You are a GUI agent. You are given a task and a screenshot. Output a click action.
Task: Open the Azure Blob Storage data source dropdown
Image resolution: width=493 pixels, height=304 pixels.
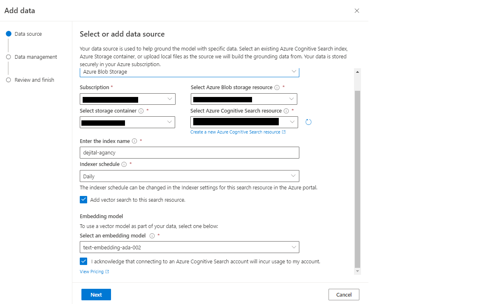190,72
